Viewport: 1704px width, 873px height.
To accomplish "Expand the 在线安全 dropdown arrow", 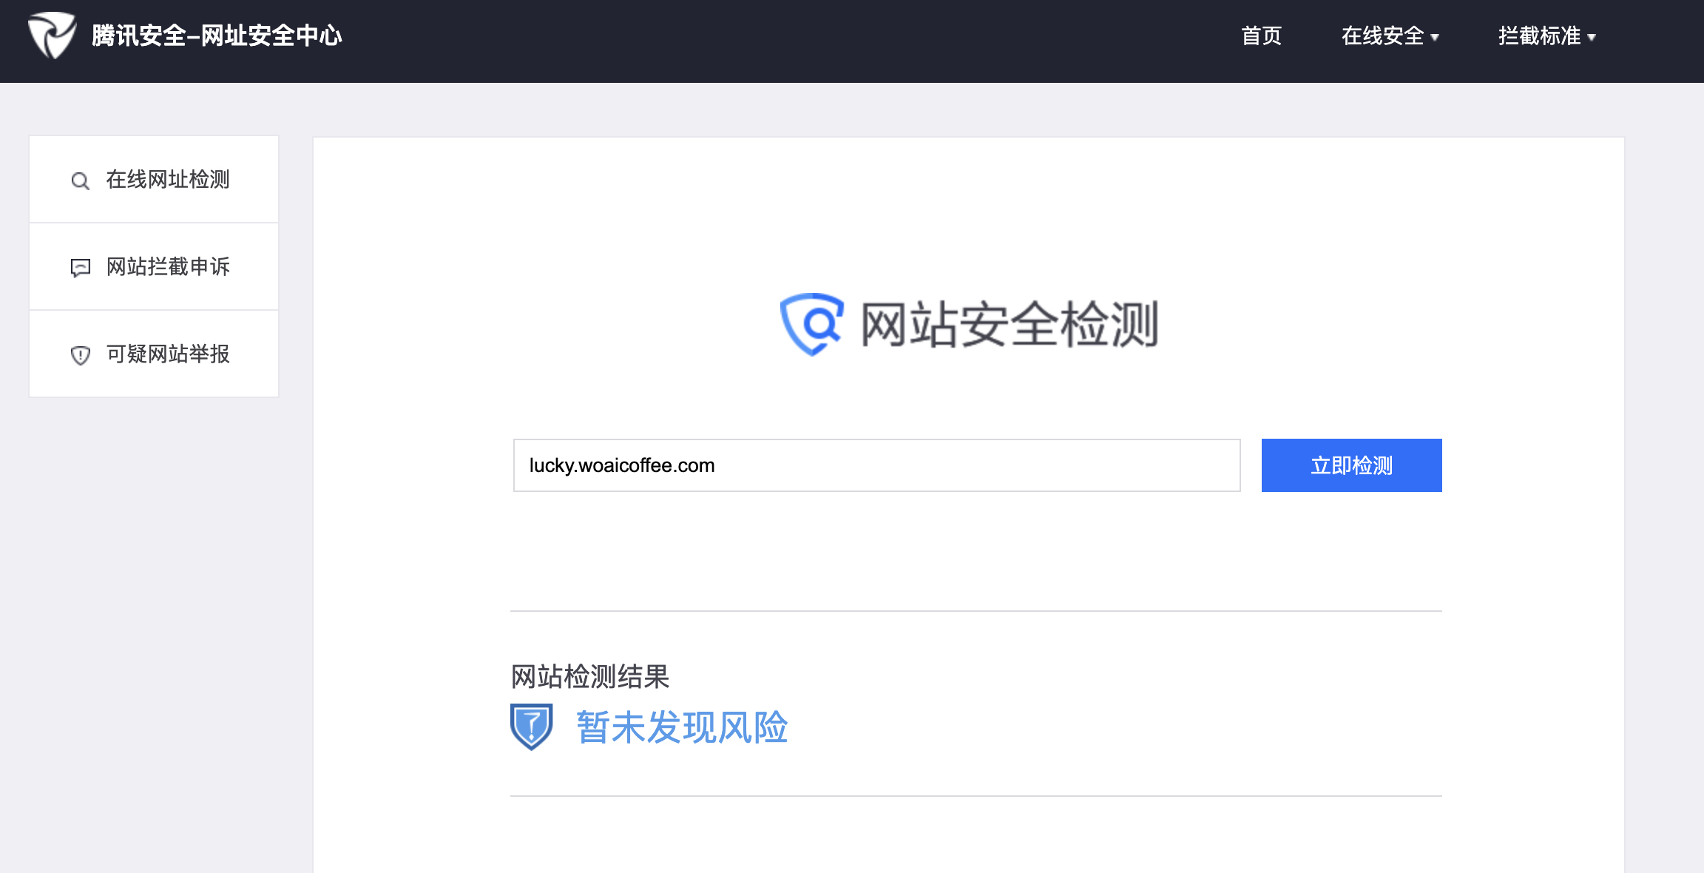I will [1435, 37].
